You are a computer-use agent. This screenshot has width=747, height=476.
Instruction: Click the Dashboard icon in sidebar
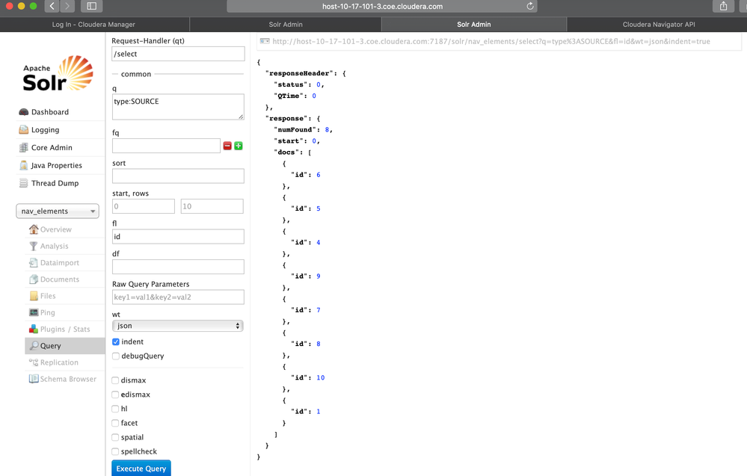click(23, 112)
